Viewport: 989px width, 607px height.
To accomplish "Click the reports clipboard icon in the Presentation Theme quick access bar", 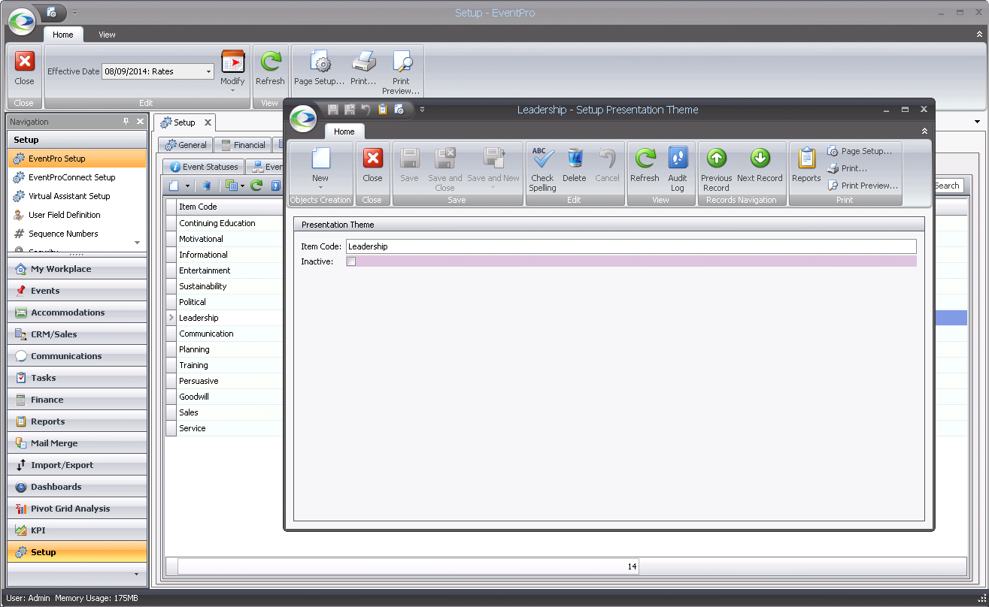I will click(383, 110).
